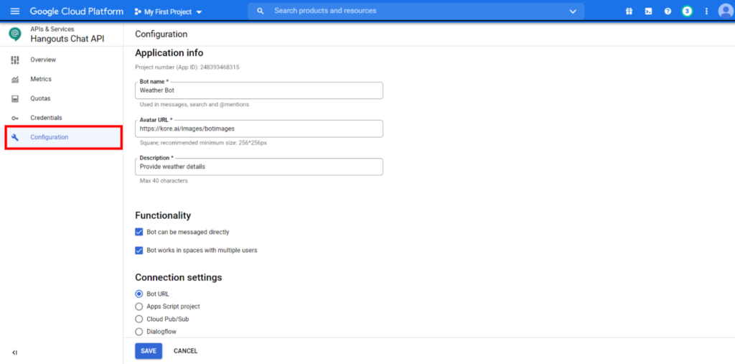Click the Max 40 characters hint
This screenshot has height=364, width=735.
[164, 181]
